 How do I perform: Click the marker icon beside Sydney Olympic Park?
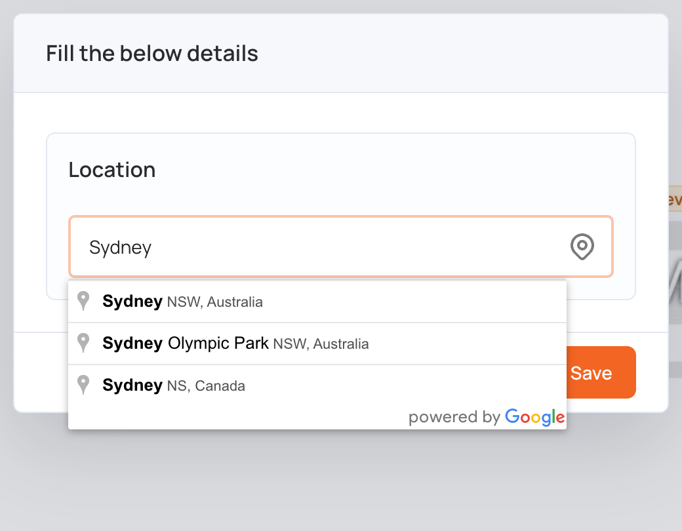(83, 343)
